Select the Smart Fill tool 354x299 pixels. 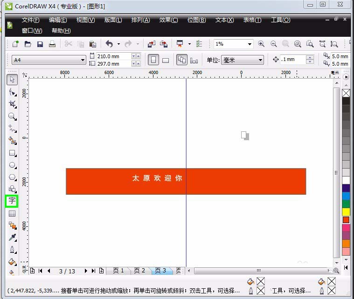12,141
